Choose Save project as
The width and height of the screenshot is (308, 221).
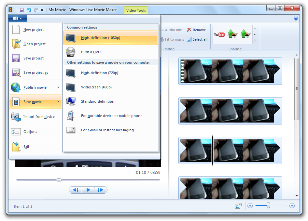[x=35, y=72]
